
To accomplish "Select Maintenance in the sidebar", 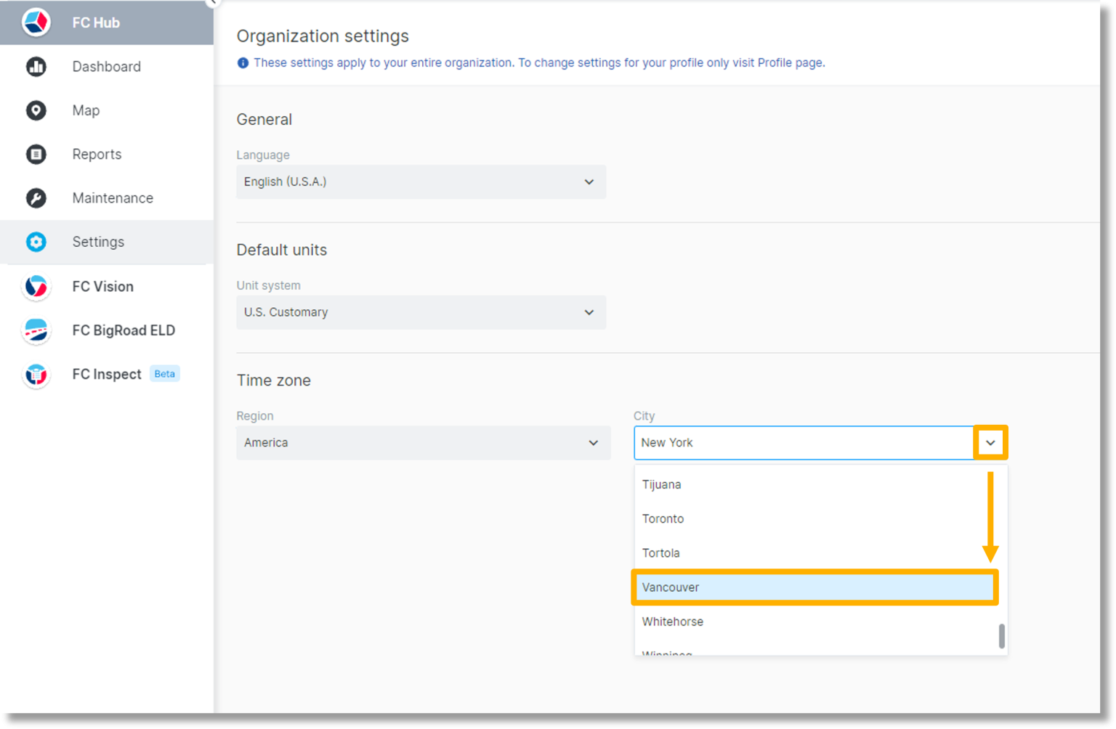I will [x=107, y=198].
